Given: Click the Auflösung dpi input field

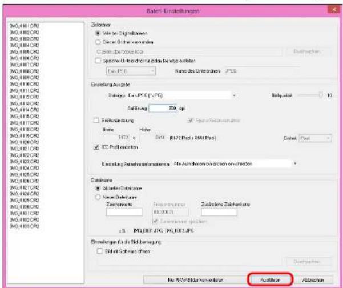Looking at the screenshot, I should (163, 109).
